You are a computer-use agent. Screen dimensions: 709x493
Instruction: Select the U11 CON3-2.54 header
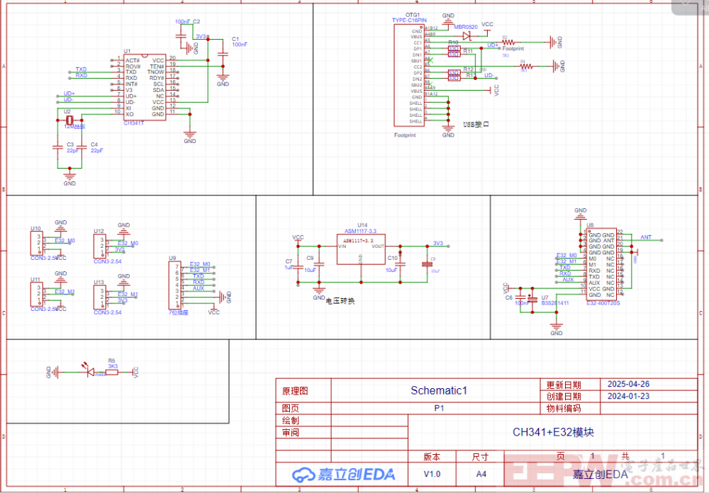pyautogui.click(x=37, y=294)
